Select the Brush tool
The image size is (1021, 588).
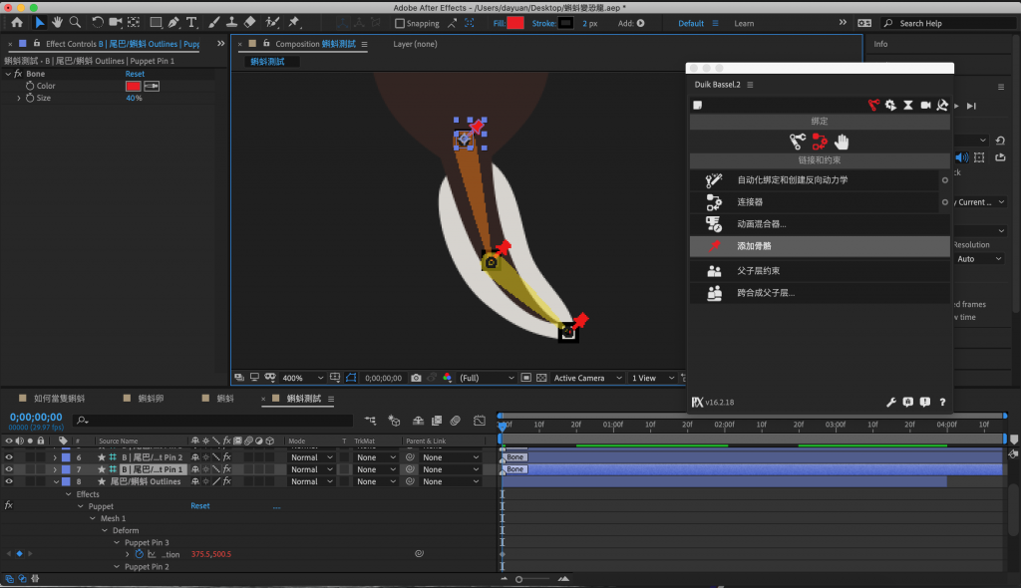(213, 23)
